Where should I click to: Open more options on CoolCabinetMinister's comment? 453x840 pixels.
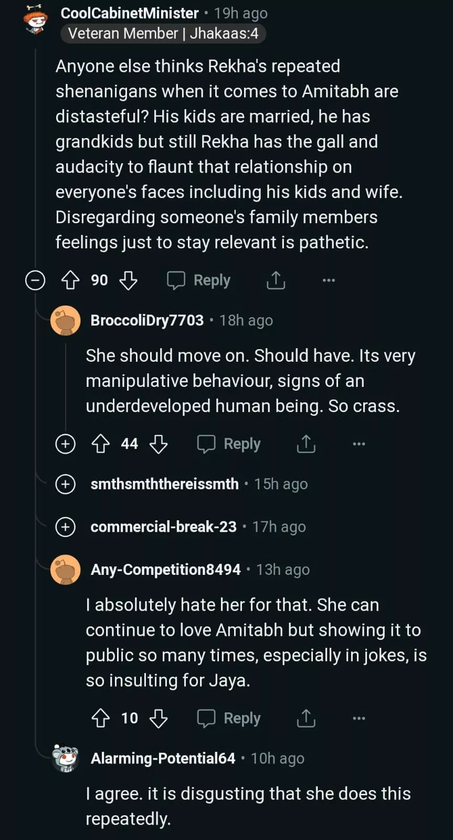pyautogui.click(x=329, y=280)
